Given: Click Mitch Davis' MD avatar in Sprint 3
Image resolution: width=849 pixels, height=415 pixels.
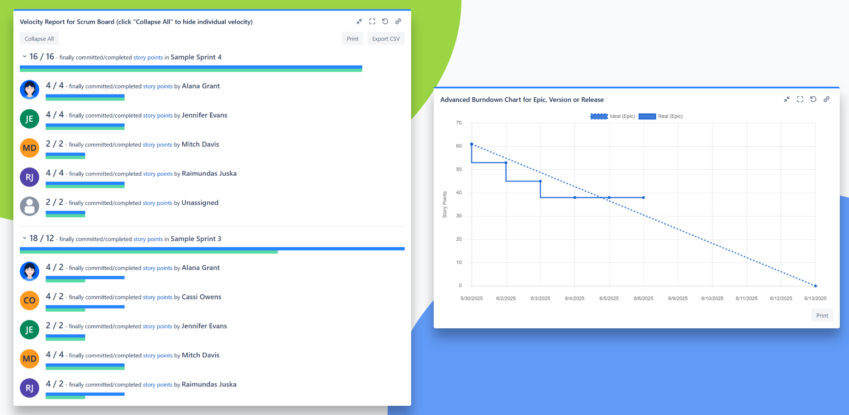Looking at the screenshot, I should [x=30, y=359].
